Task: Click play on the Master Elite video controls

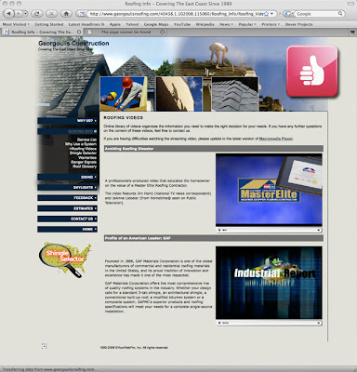Action: click(x=219, y=230)
